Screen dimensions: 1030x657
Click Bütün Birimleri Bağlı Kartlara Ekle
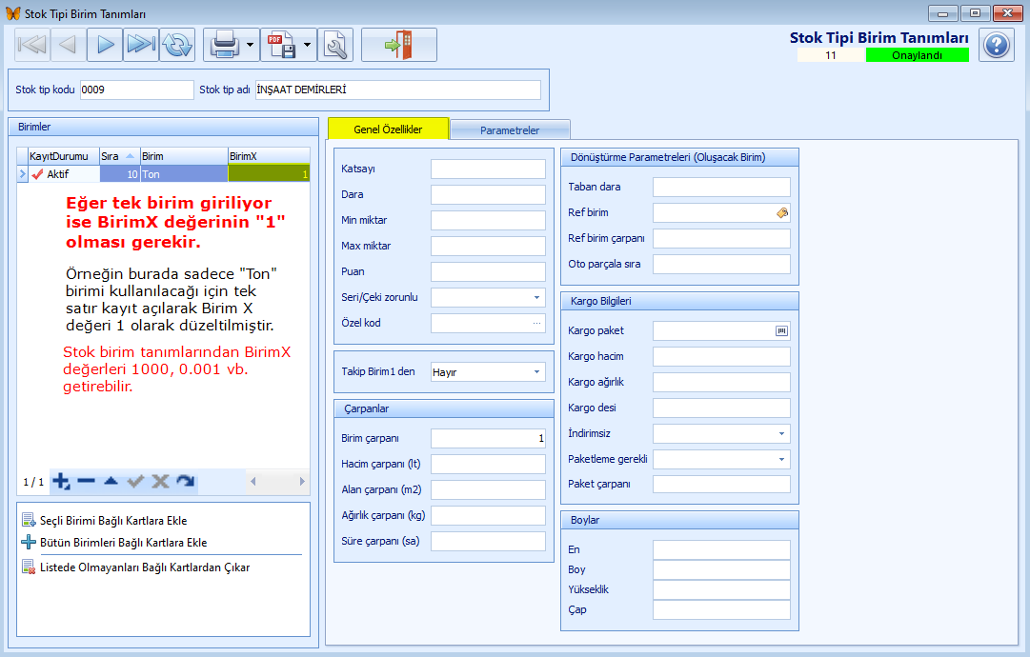[x=124, y=543]
